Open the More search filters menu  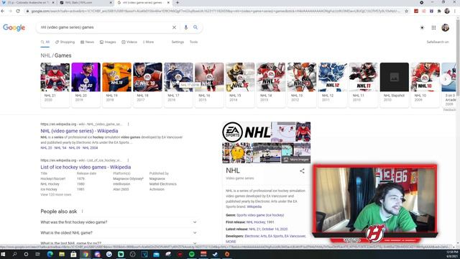click(x=149, y=42)
